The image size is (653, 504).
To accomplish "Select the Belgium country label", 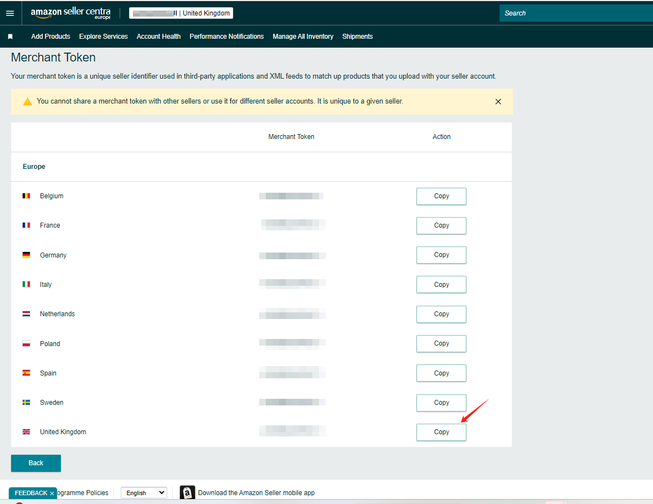I will [x=52, y=196].
